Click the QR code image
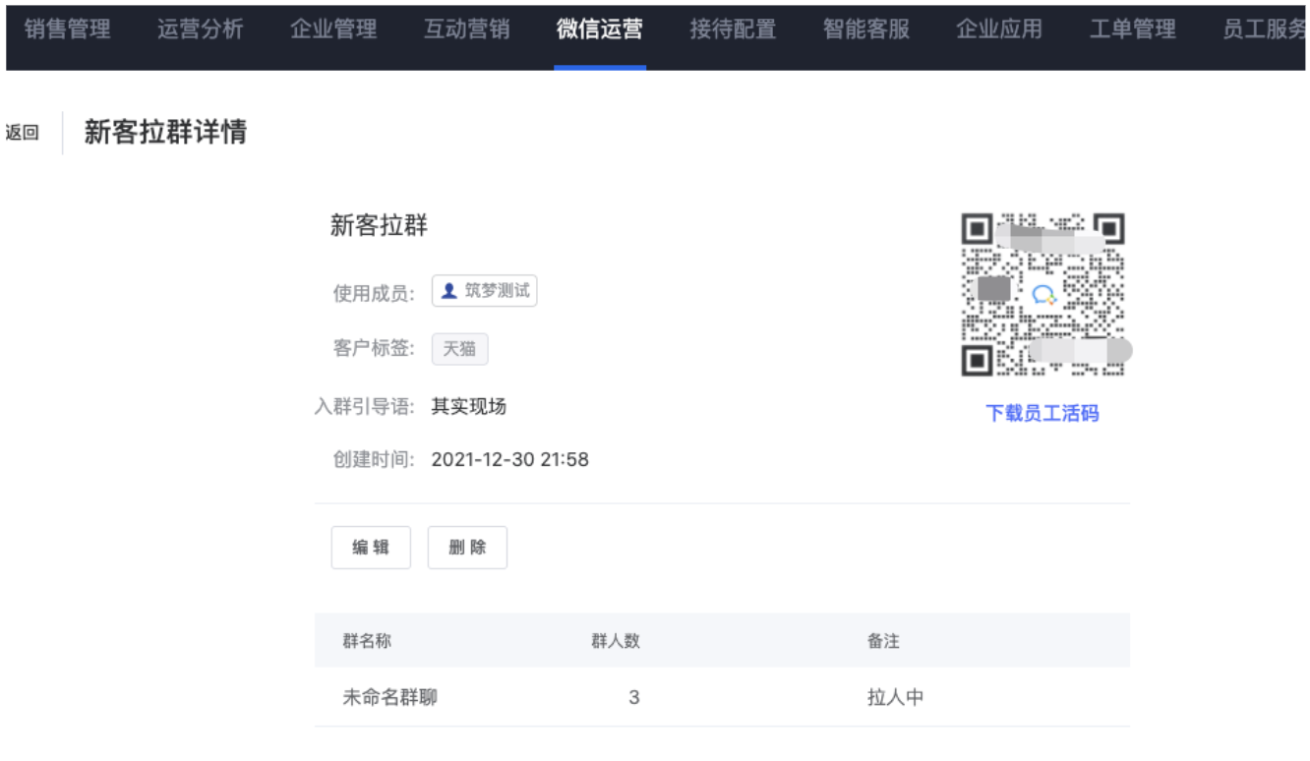This screenshot has width=1310, height=761. tap(1042, 295)
